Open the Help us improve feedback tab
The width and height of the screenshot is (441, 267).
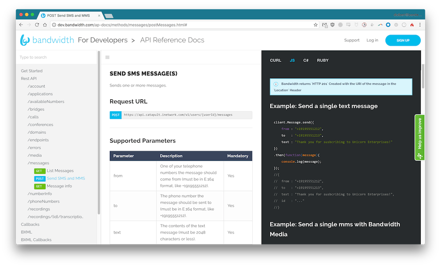(x=420, y=137)
